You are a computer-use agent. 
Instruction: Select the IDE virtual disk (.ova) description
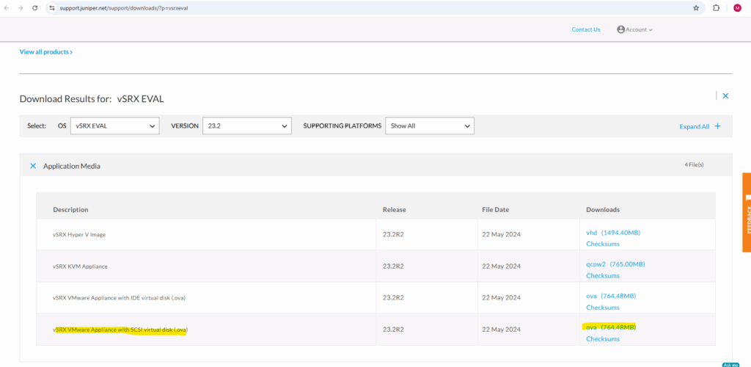coord(119,298)
